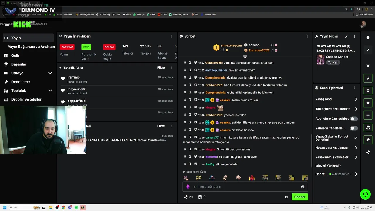The height and width of the screenshot is (211, 375).
Task: Open File Explorer from the taskbar
Action: (51, 207)
